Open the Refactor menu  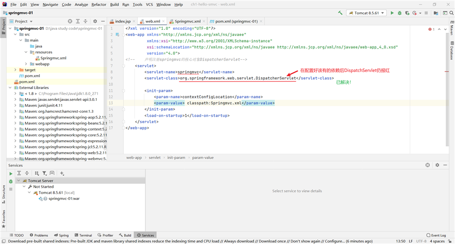coord(99,4)
